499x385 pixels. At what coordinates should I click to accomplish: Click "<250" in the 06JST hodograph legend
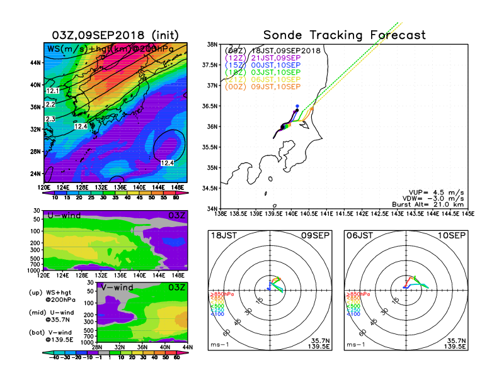pyautogui.click(x=353, y=310)
